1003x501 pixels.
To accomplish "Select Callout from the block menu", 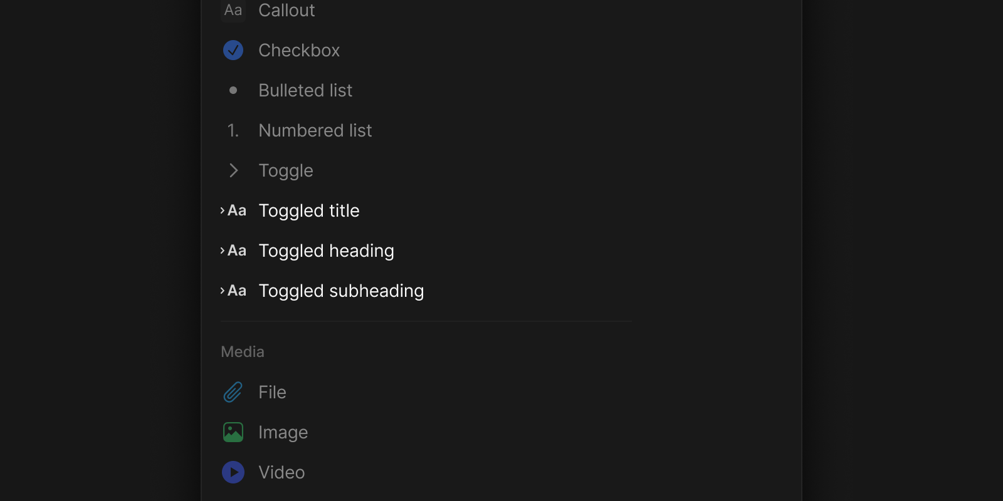I will point(286,10).
